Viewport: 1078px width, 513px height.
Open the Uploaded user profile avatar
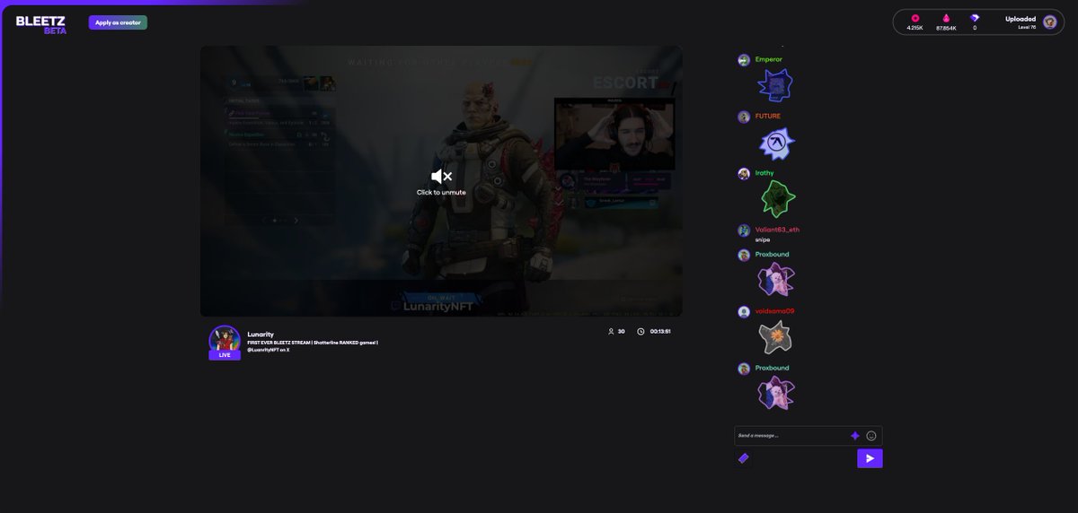pos(1049,22)
